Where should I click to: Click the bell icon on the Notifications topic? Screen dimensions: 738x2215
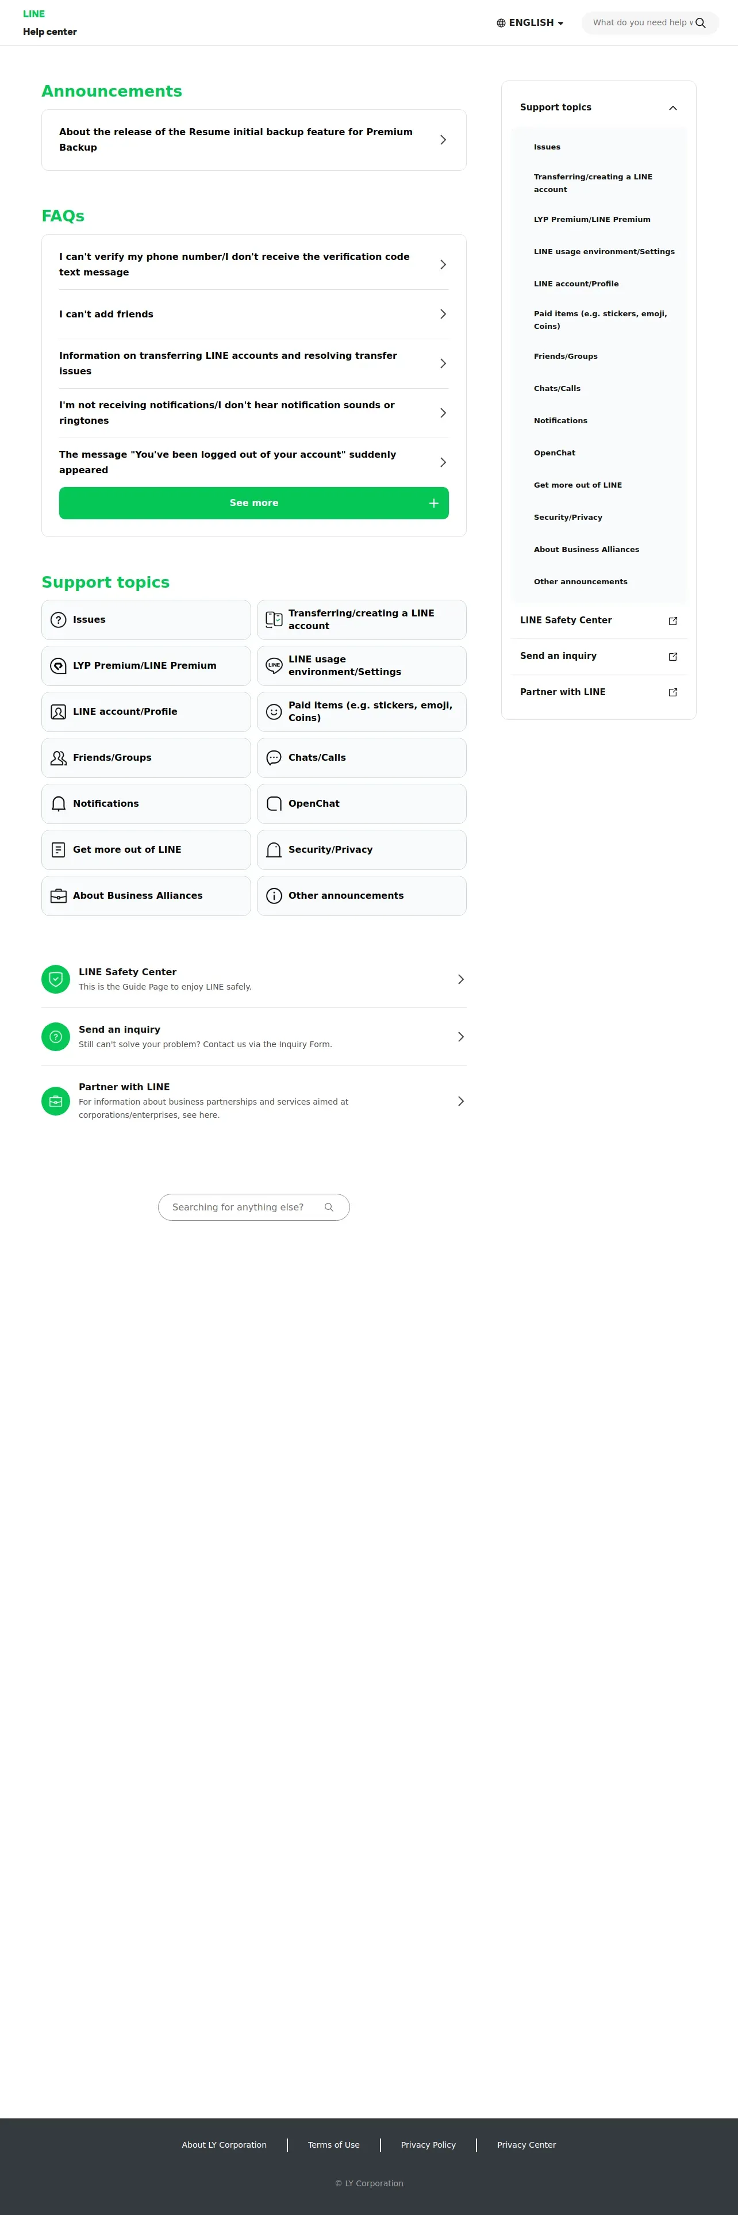click(x=59, y=803)
